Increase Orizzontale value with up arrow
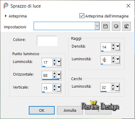The image size is (135, 119). point(54,73)
